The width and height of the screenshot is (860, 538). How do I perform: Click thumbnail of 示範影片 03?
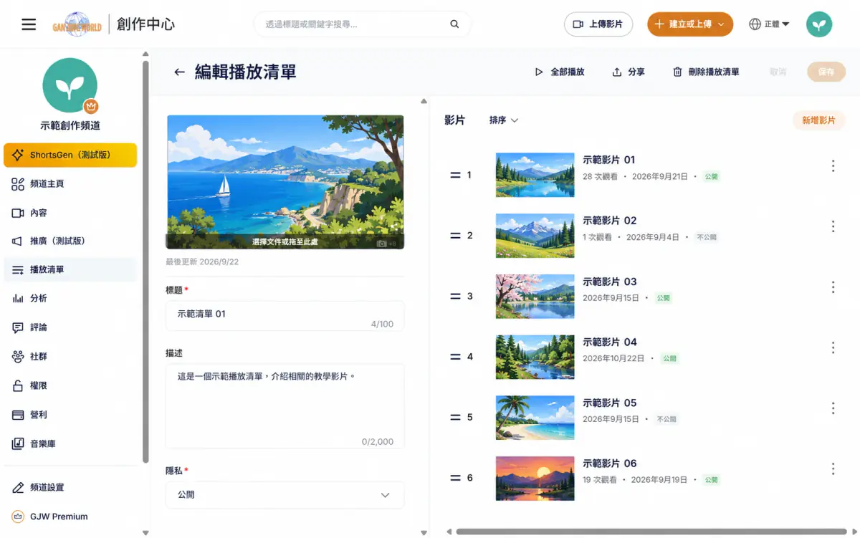[x=535, y=296]
